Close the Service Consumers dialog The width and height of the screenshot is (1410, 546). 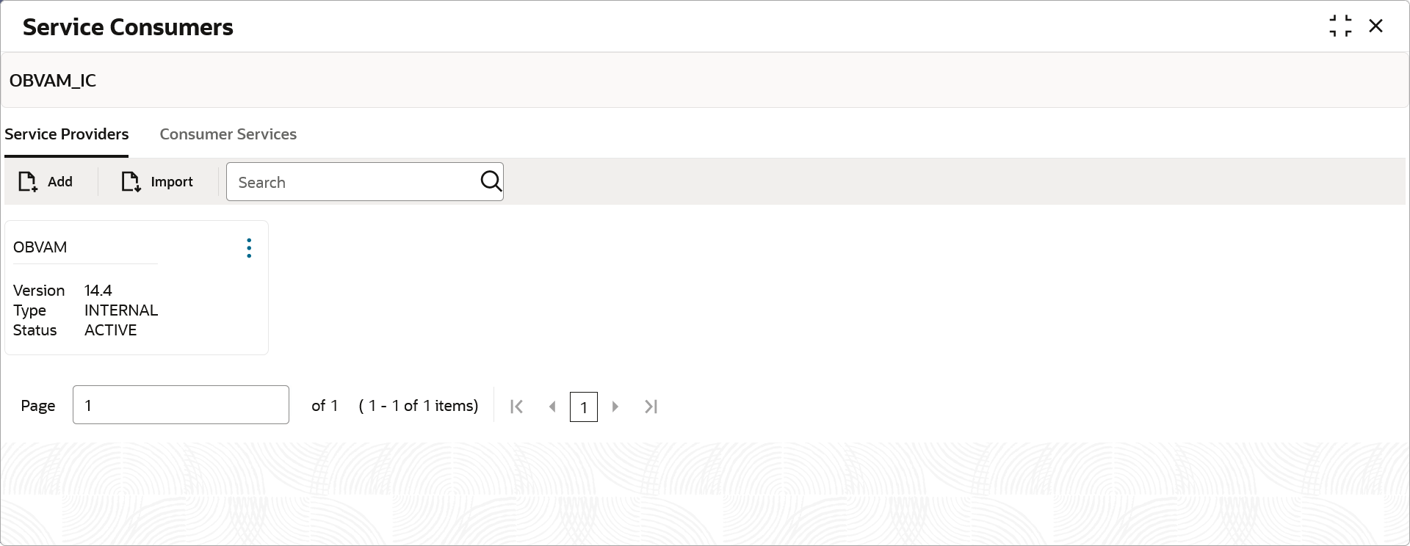(x=1376, y=26)
